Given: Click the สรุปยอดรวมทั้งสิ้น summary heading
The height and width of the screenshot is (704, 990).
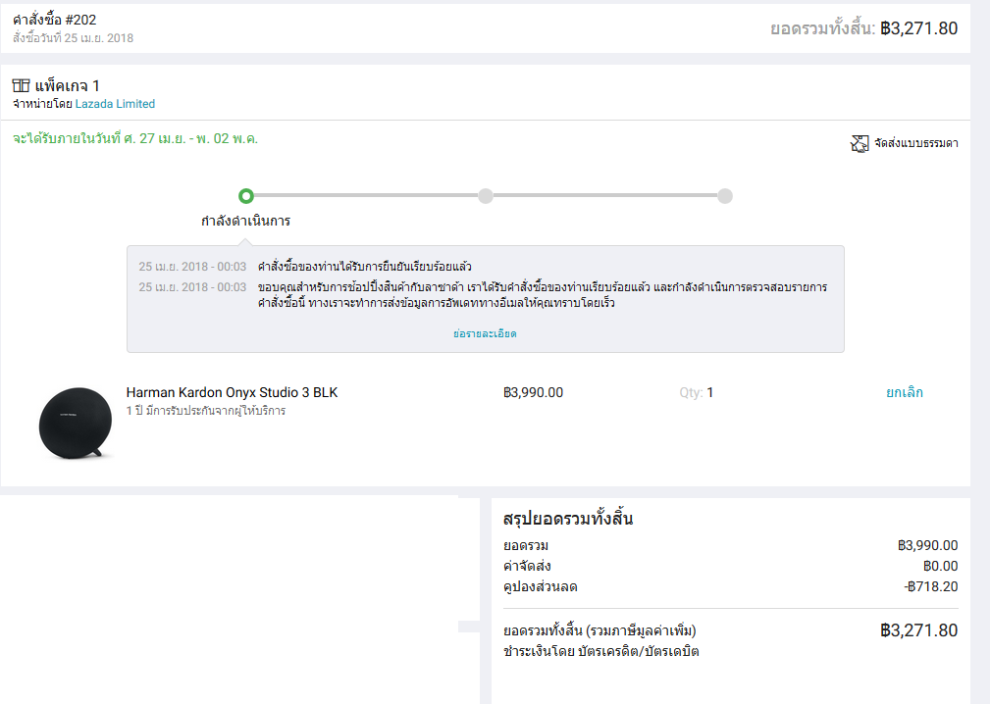Looking at the screenshot, I should tap(567, 519).
